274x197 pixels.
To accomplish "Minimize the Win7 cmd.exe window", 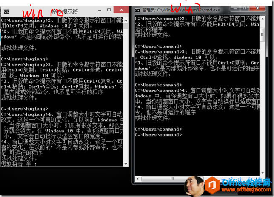I will coord(235,9).
